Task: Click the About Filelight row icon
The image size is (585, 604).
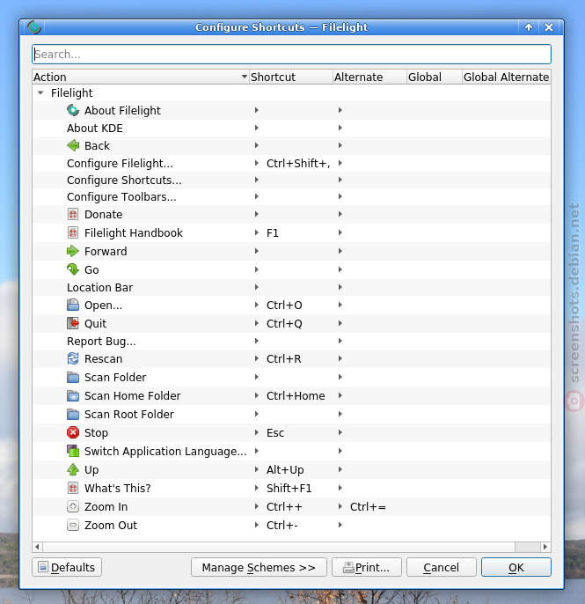Action: [73, 110]
